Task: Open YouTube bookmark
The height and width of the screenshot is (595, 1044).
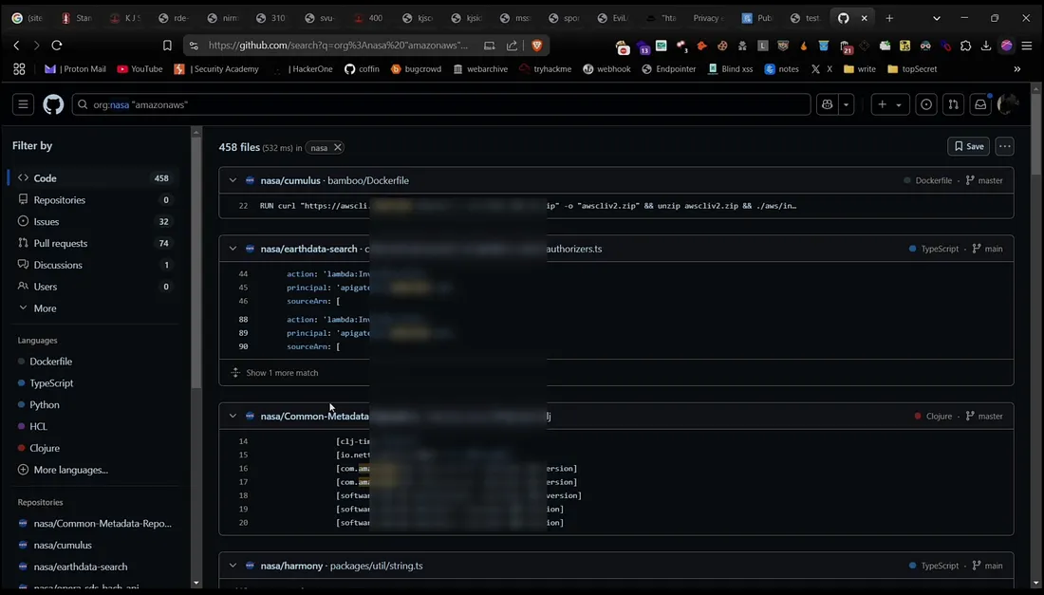Action: click(140, 69)
